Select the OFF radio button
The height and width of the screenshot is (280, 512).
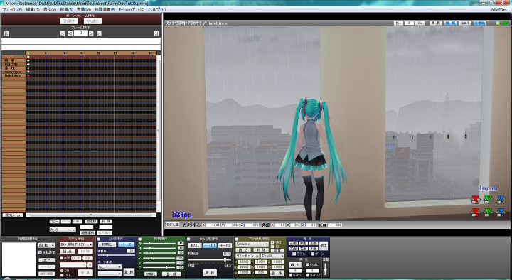pyautogui.click(x=62, y=275)
